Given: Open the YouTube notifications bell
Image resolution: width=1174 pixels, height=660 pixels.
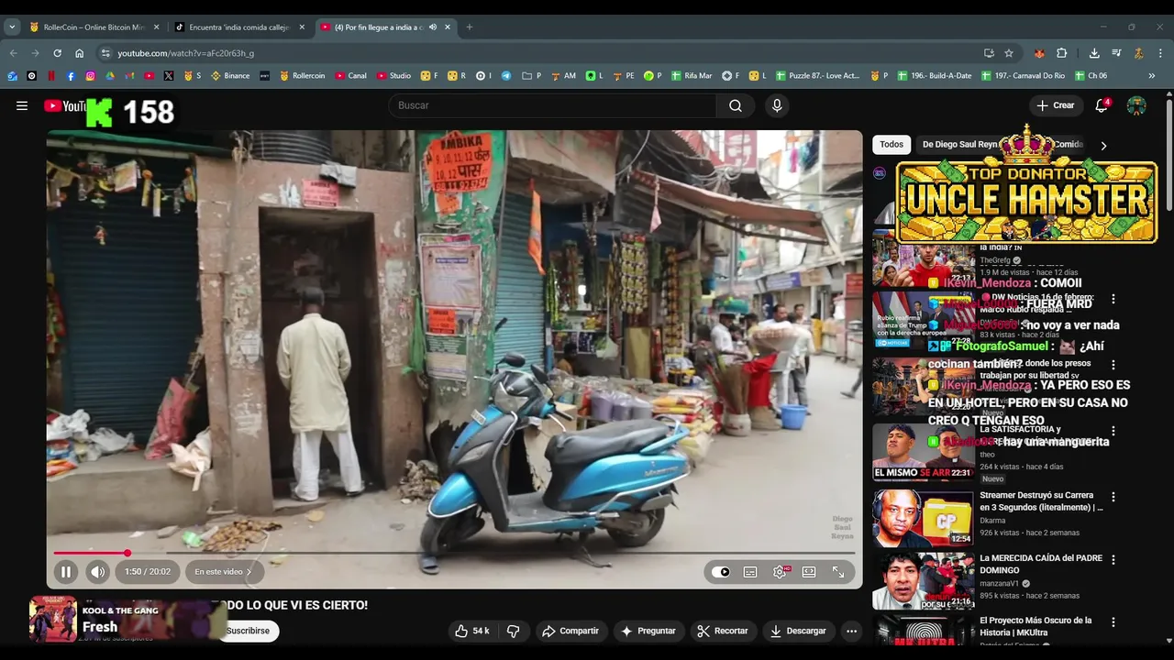Looking at the screenshot, I should tap(1102, 105).
